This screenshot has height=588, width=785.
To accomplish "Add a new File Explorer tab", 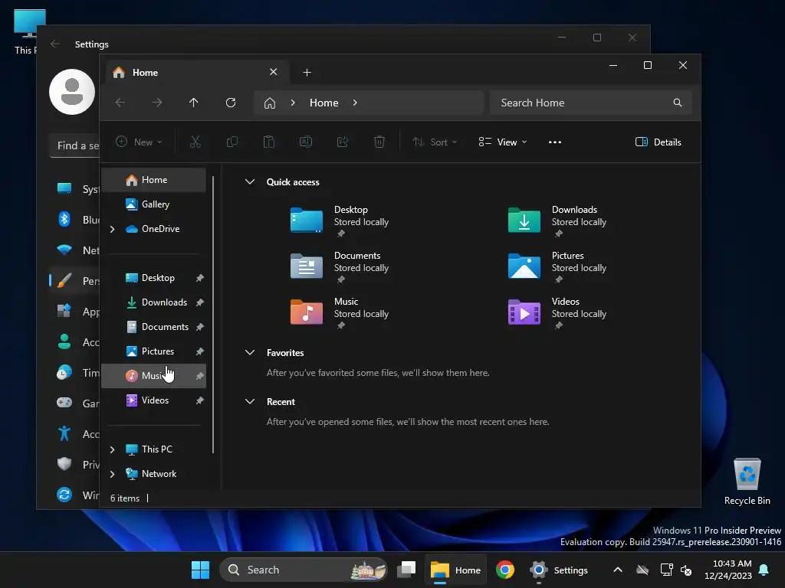I will [x=307, y=73].
